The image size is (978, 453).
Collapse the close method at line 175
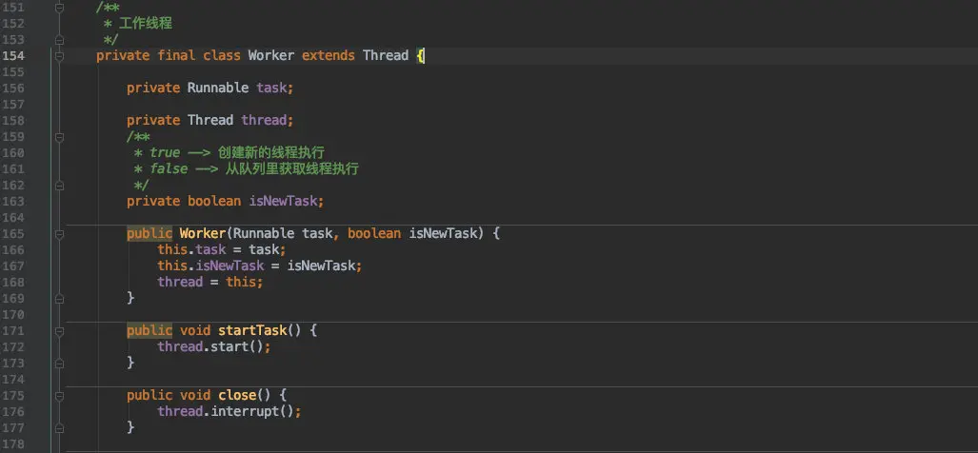[59, 396]
